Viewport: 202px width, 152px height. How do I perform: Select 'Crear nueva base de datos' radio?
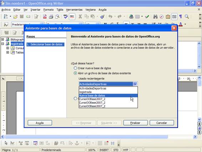coord(75,68)
